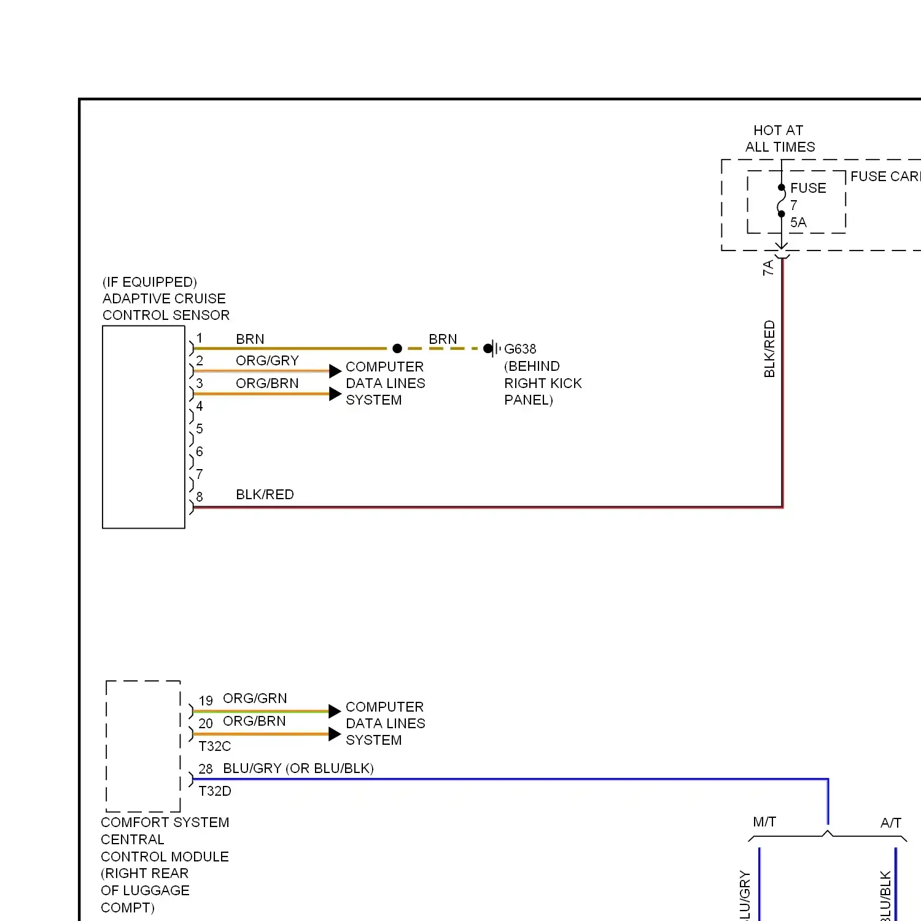Click the blue BLU/GRY horizontal wire
The image size is (921, 921).
point(510,779)
